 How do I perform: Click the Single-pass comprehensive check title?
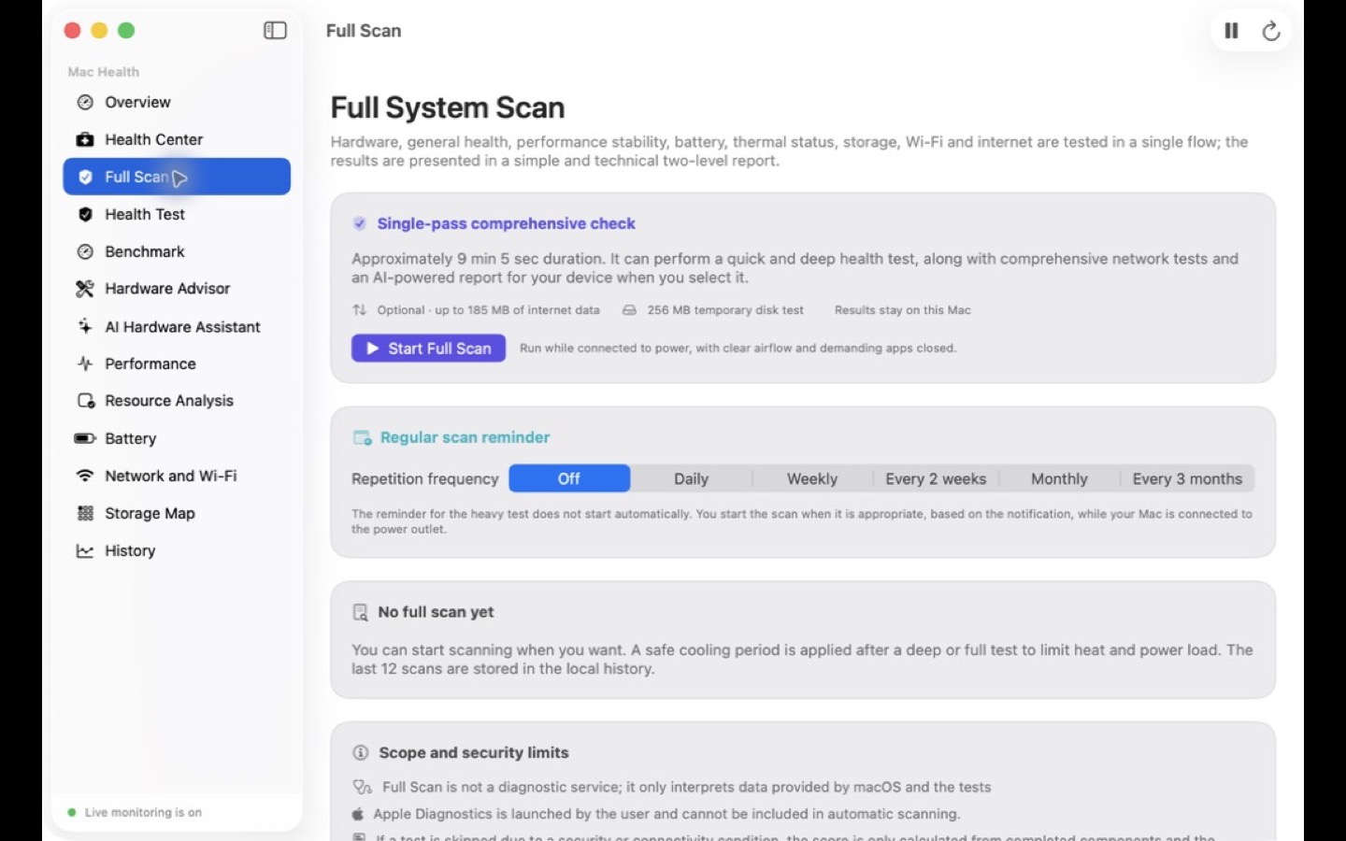(x=506, y=223)
